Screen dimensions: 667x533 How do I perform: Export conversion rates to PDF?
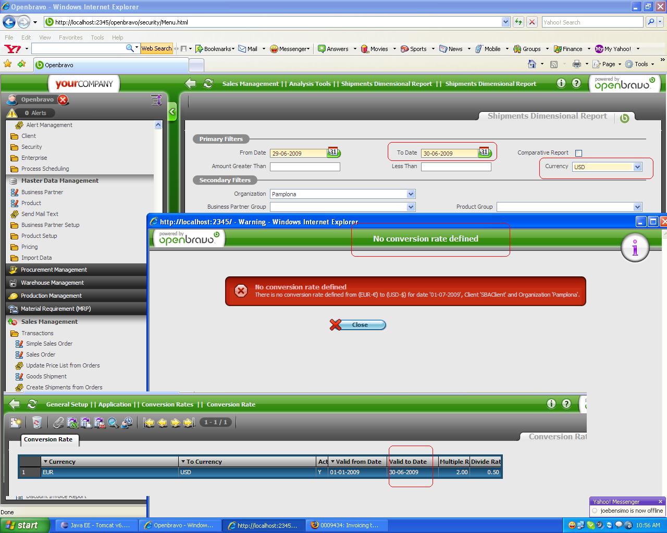[x=99, y=423]
